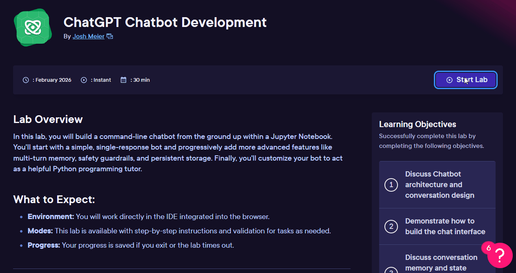Click 'Successfully complete this lab by' description text
The height and width of the screenshot is (273, 516).
tap(427, 136)
